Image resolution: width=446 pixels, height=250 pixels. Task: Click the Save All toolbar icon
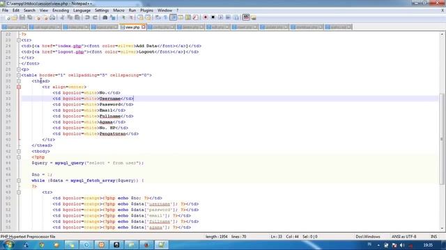(x=29, y=17)
